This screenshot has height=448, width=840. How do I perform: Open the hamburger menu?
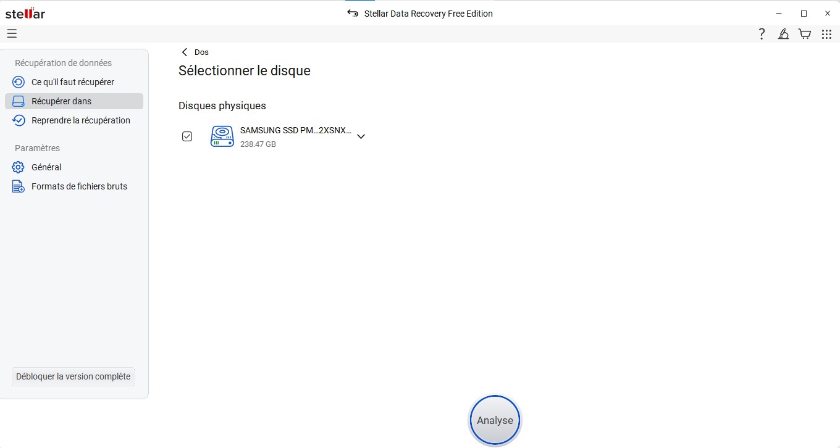[12, 34]
